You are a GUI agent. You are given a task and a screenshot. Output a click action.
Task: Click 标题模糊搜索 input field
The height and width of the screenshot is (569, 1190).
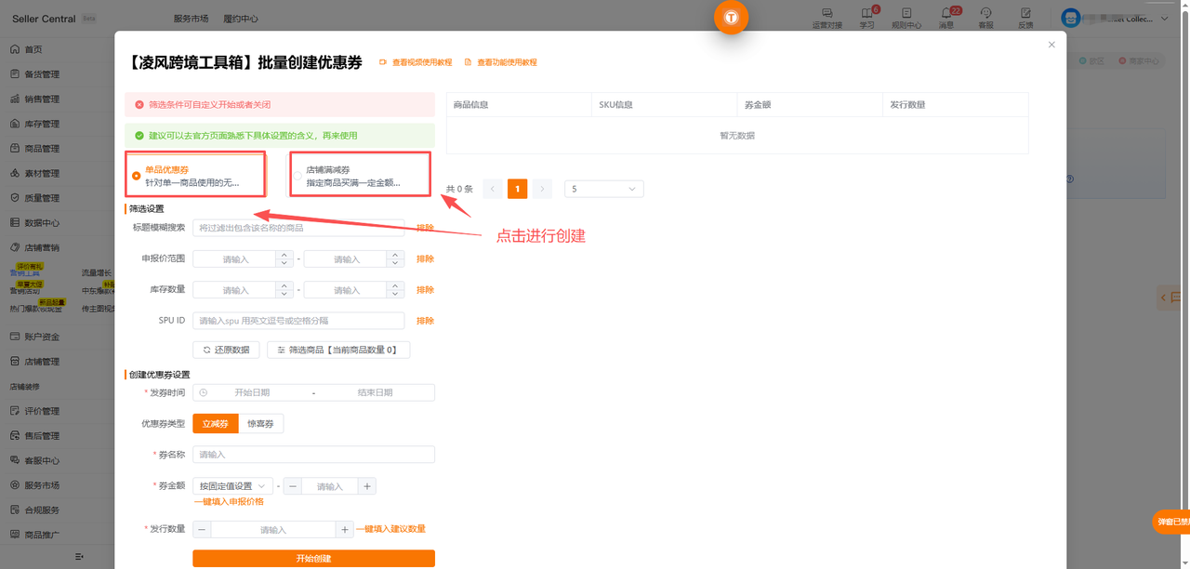(x=298, y=228)
